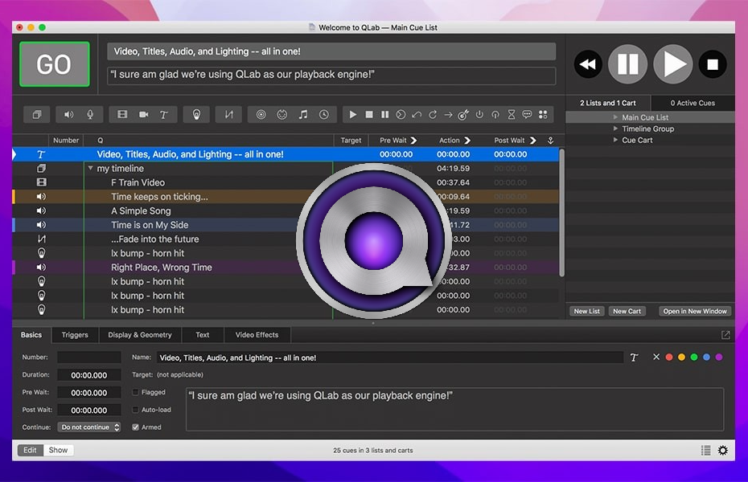The height and width of the screenshot is (482, 748).
Task: Expand the Timeline Group list
Action: coord(615,129)
